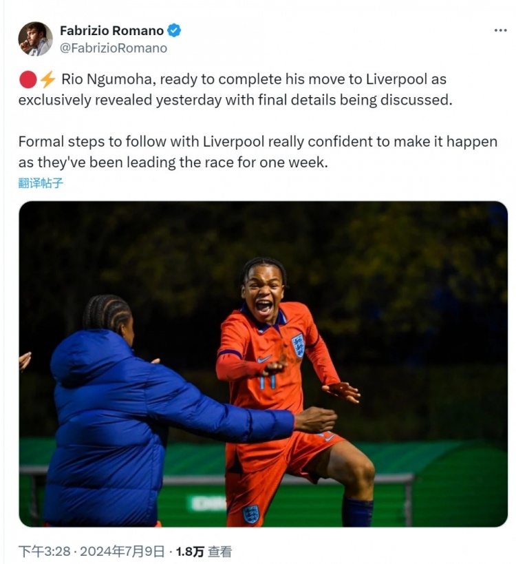Click the blue verified checkmark badge
This screenshot has height=564, width=516.
tap(174, 30)
